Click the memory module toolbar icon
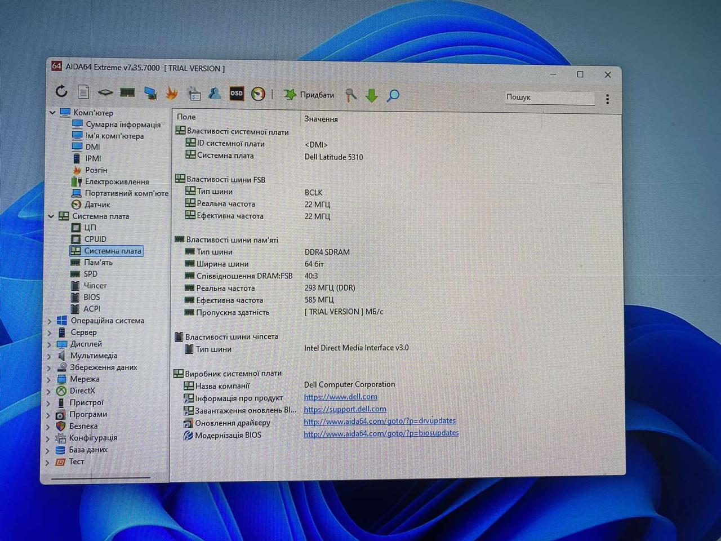Screen dimensions: 721x541 click(127, 92)
